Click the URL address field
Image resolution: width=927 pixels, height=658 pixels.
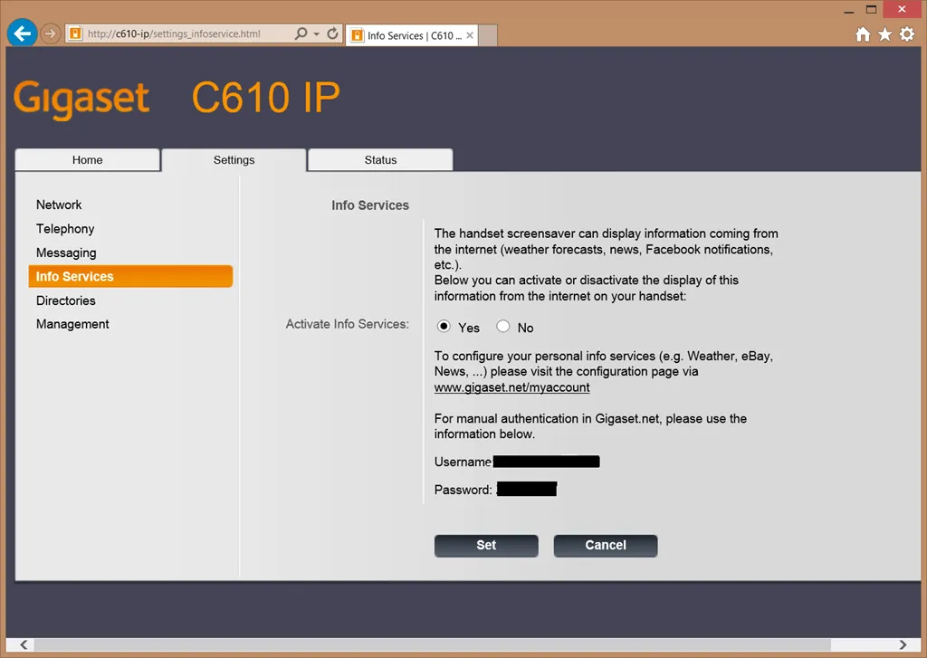click(181, 34)
